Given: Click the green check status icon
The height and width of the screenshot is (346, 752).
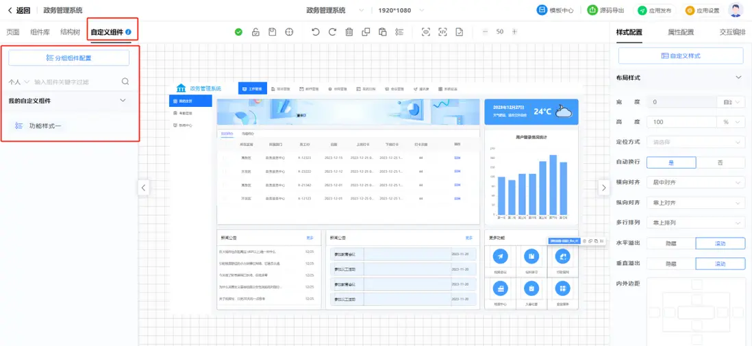Looking at the screenshot, I should tap(238, 32).
